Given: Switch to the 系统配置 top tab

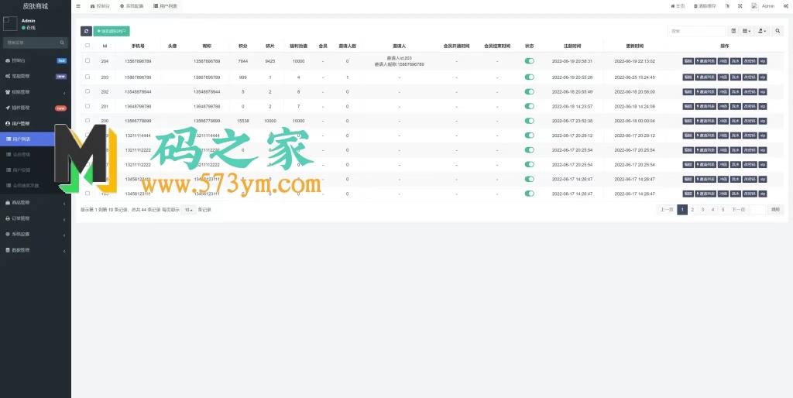Looking at the screenshot, I should coord(132,6).
